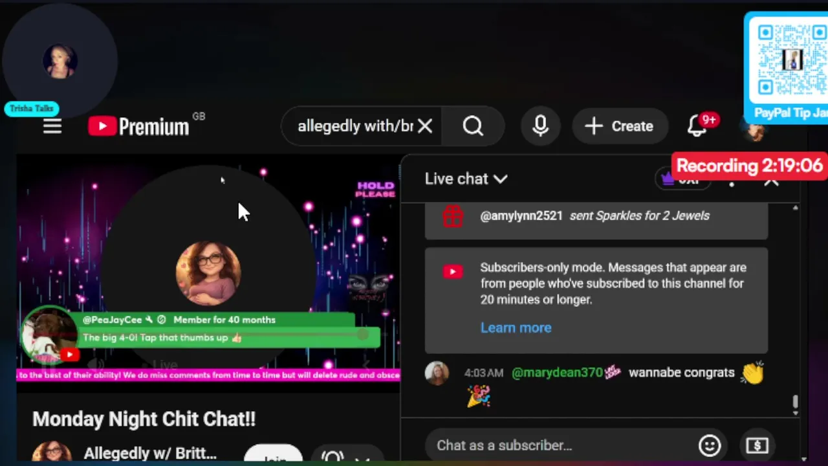Open the gift icon from @amylynn2521
This screenshot has height=466, width=828.
[453, 216]
